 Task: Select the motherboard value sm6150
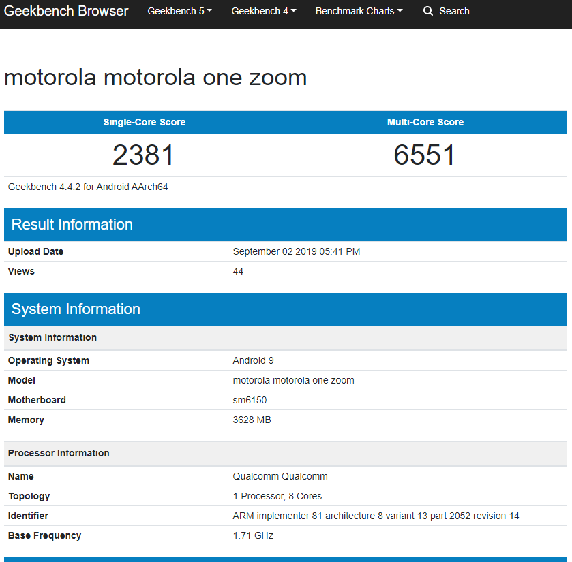click(x=250, y=400)
